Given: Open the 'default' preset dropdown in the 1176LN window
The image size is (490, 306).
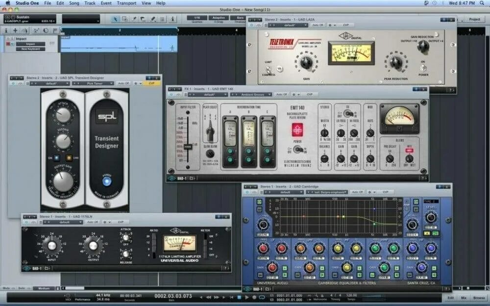Looking at the screenshot, I should pyautogui.click(x=63, y=222).
